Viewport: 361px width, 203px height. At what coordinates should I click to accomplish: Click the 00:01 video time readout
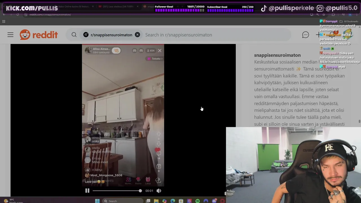click(149, 191)
